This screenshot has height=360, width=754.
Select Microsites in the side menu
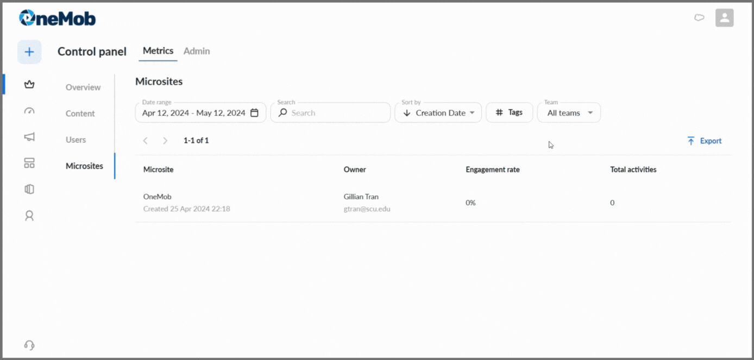coord(84,166)
